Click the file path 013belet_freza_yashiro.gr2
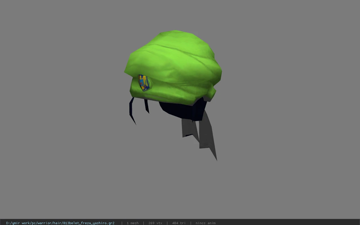360x225 pixels. [60, 223]
